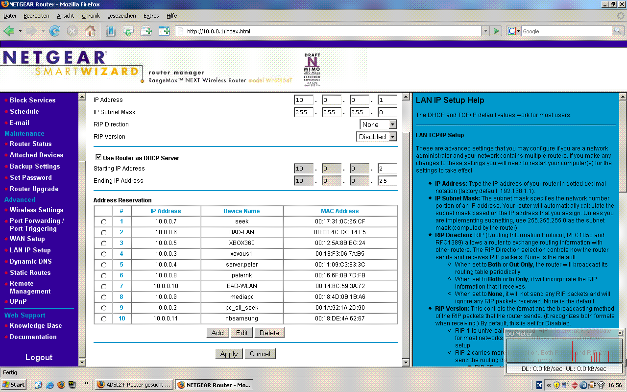Select the reservation radio for nbsamsung

click(x=103, y=318)
